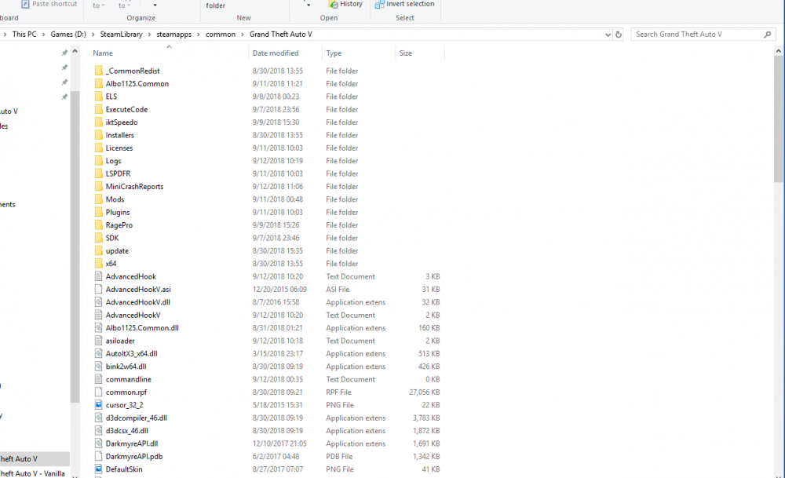Click the search magnifier icon
Image resolution: width=785 pixels, height=478 pixels.
click(767, 35)
